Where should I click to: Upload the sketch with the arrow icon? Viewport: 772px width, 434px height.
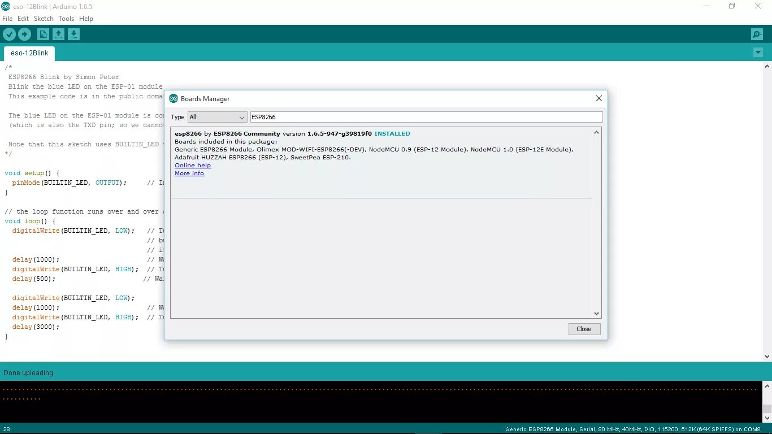tap(24, 34)
